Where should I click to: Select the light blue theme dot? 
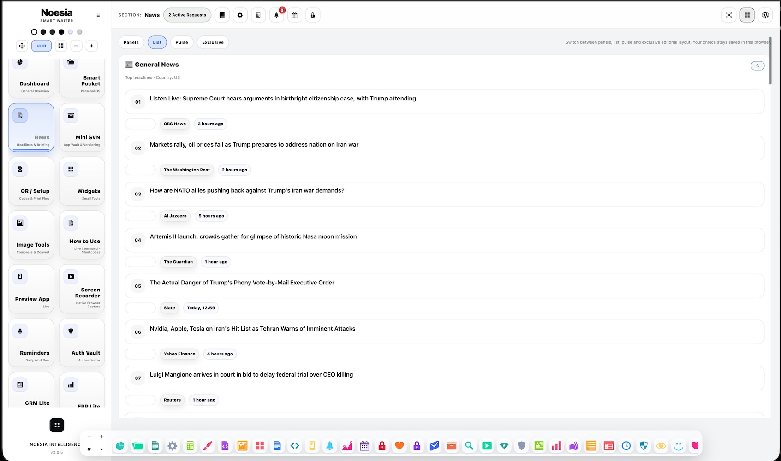point(71,32)
